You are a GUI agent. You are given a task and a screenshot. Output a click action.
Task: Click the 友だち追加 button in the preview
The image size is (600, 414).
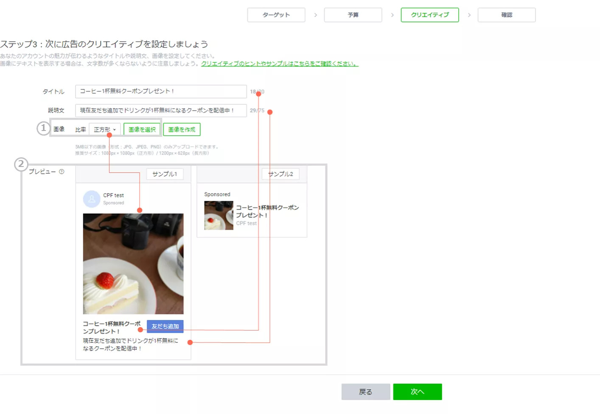(x=165, y=326)
